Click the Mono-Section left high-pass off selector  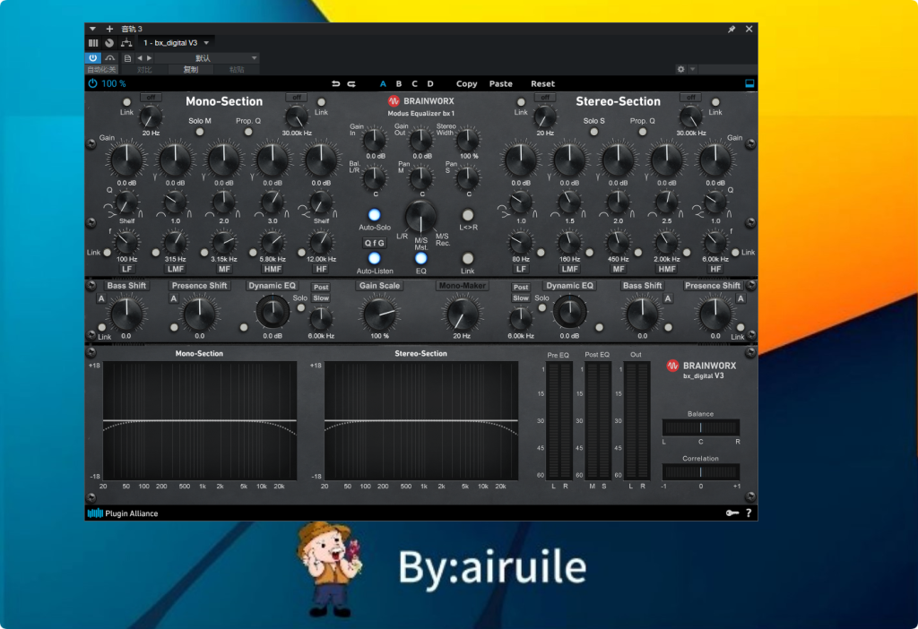tap(151, 97)
